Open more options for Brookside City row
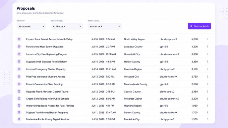Viewport: 228px width, 128px height. (x=207, y=119)
